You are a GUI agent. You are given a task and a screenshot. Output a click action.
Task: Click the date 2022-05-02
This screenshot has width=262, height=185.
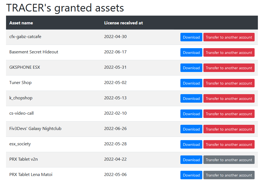click(x=115, y=83)
